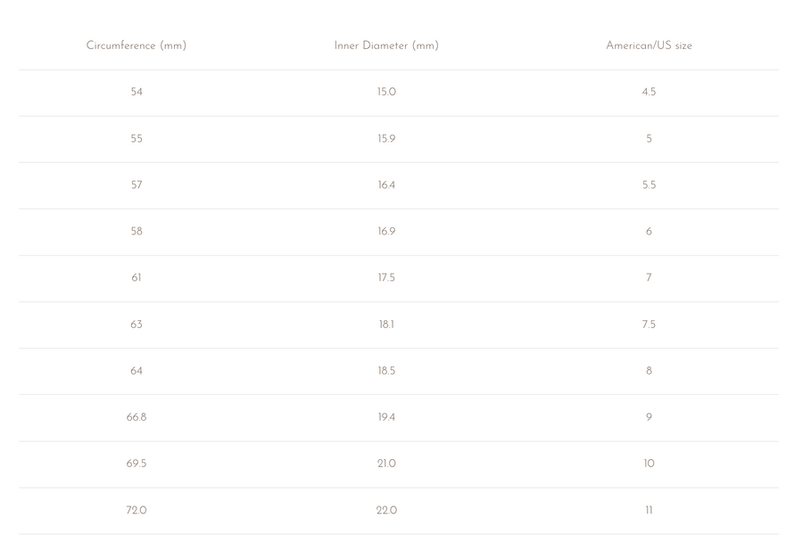Click the Circumference (mm) column header

137,45
